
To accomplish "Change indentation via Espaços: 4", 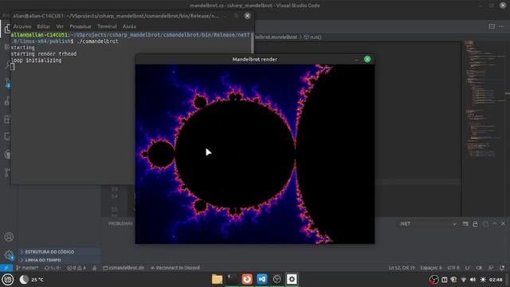I will (x=431, y=268).
